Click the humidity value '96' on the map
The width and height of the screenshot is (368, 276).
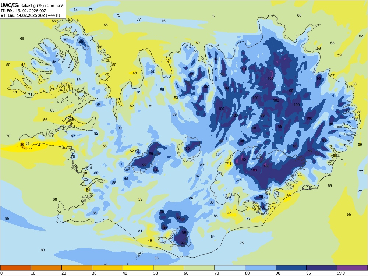[x=221, y=141]
